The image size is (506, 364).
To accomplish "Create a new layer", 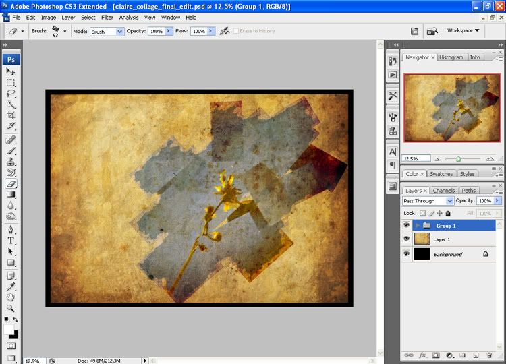I will pyautogui.click(x=476, y=355).
